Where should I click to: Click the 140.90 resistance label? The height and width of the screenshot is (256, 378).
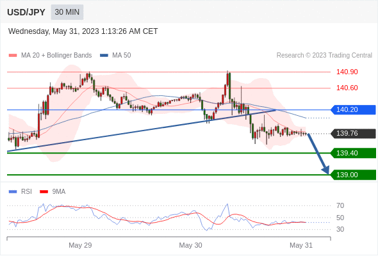[347, 72]
